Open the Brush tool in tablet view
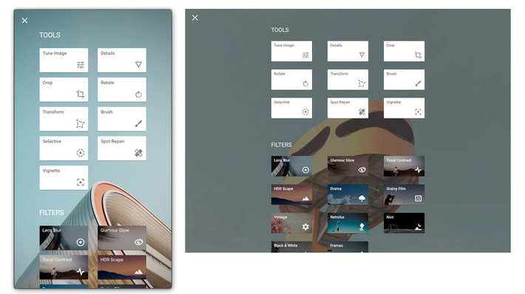Viewport: 525px width, 294px height. point(404,80)
